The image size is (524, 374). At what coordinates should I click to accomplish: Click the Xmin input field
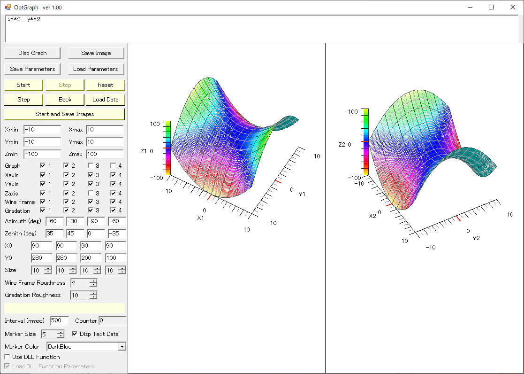tap(42, 130)
